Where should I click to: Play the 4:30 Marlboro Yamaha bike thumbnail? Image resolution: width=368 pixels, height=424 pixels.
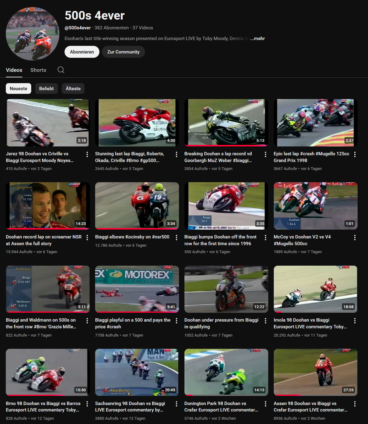(x=137, y=123)
